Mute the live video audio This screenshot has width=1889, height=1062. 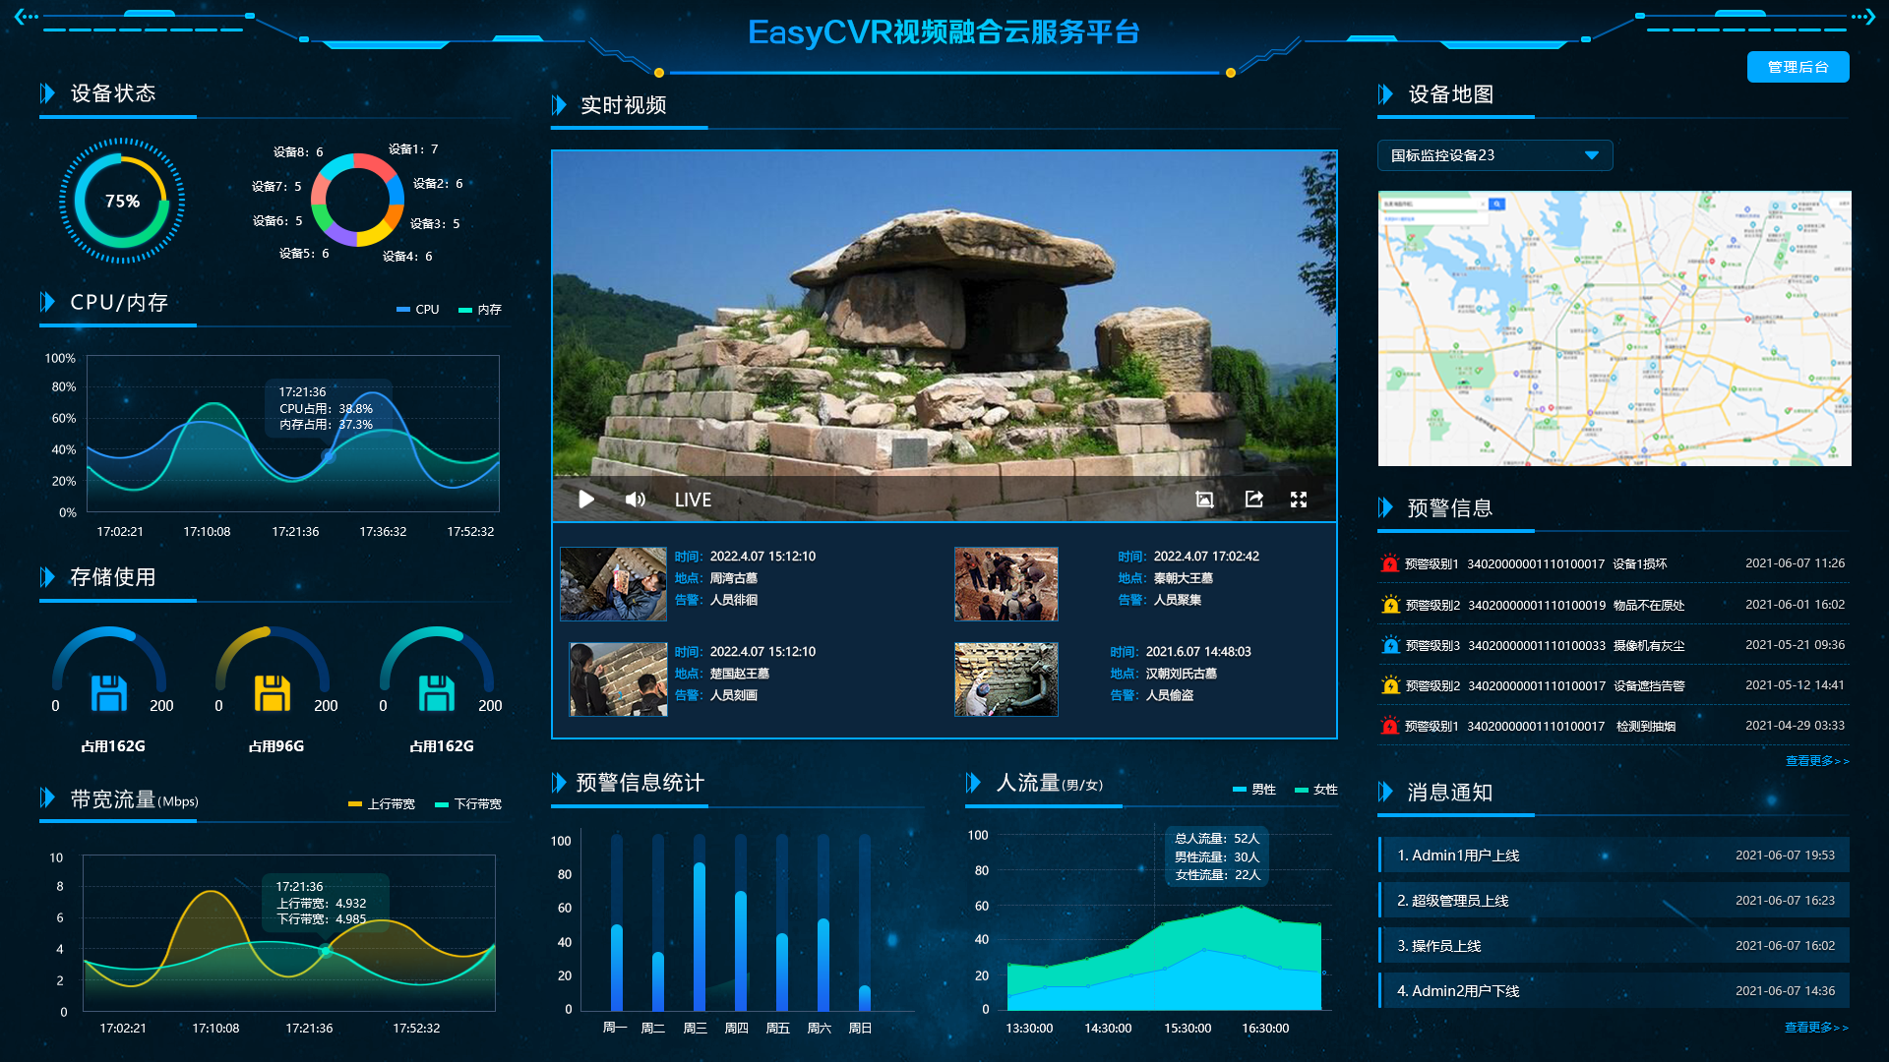pyautogui.click(x=635, y=500)
